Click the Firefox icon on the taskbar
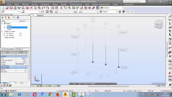 [x=58, y=95]
